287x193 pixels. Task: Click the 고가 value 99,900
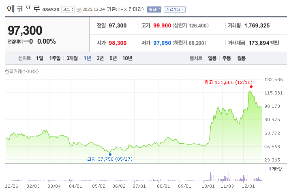pos(162,25)
